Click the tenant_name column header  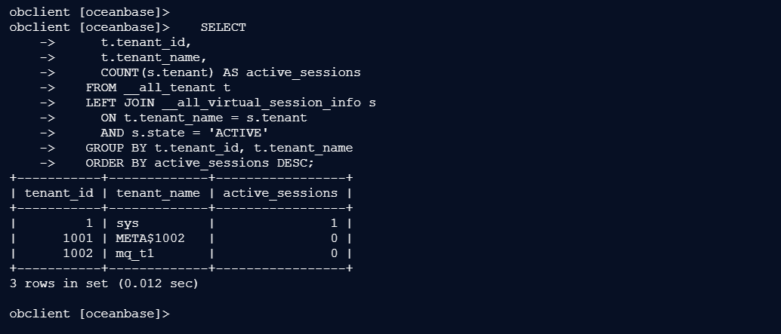coord(158,193)
